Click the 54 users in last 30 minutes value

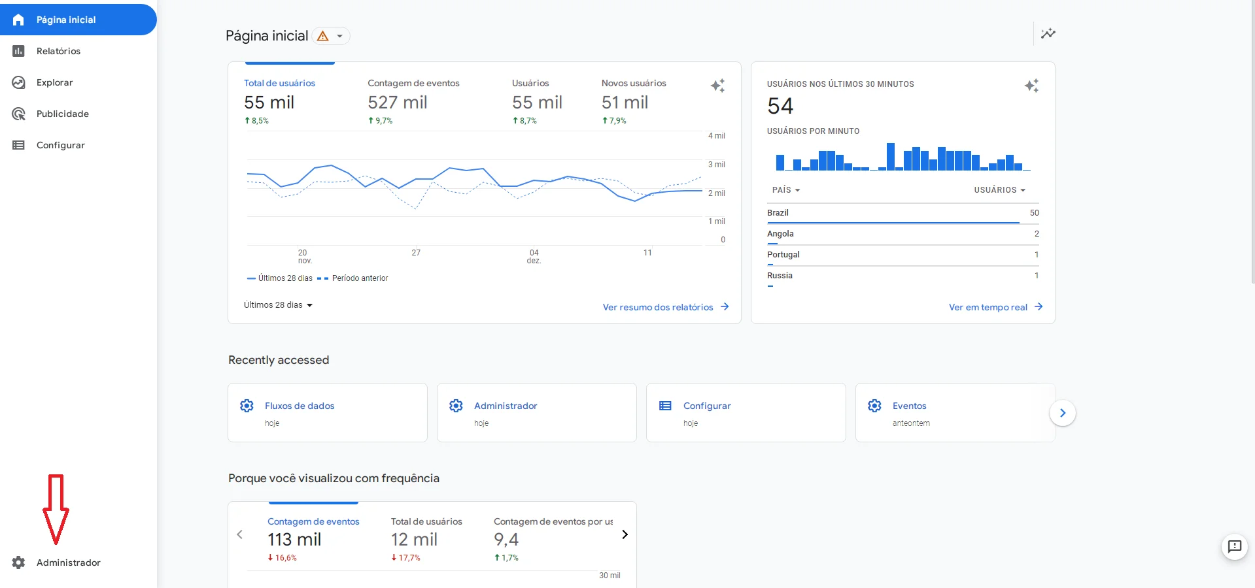(x=780, y=106)
